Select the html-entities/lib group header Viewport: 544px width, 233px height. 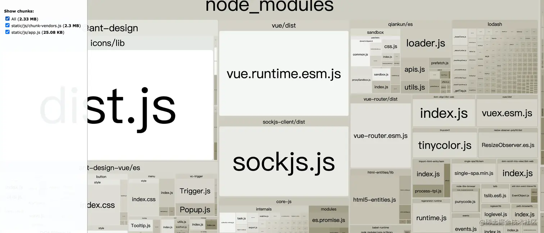[x=381, y=172]
